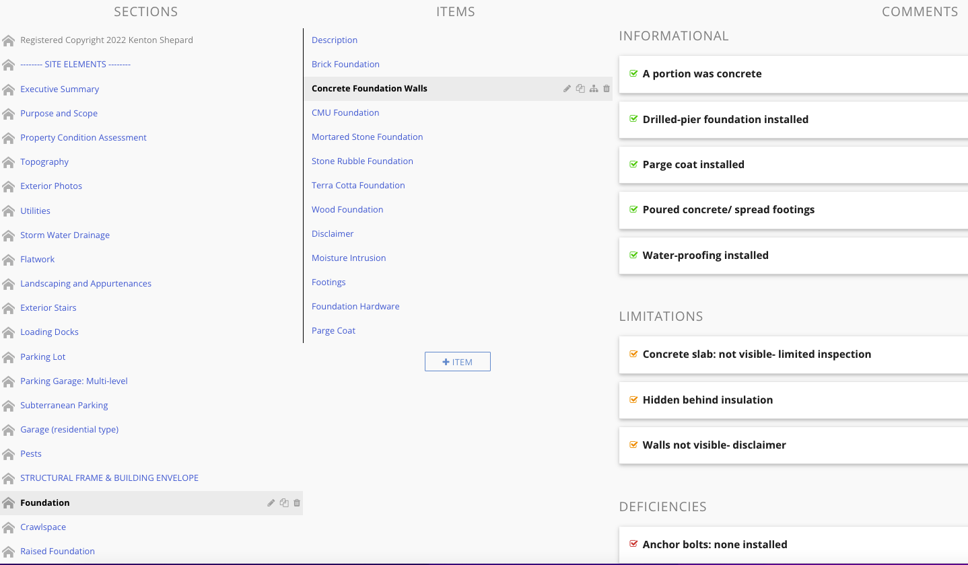Toggle checkbox for A portion was concrete
968x565 pixels.
pos(633,73)
